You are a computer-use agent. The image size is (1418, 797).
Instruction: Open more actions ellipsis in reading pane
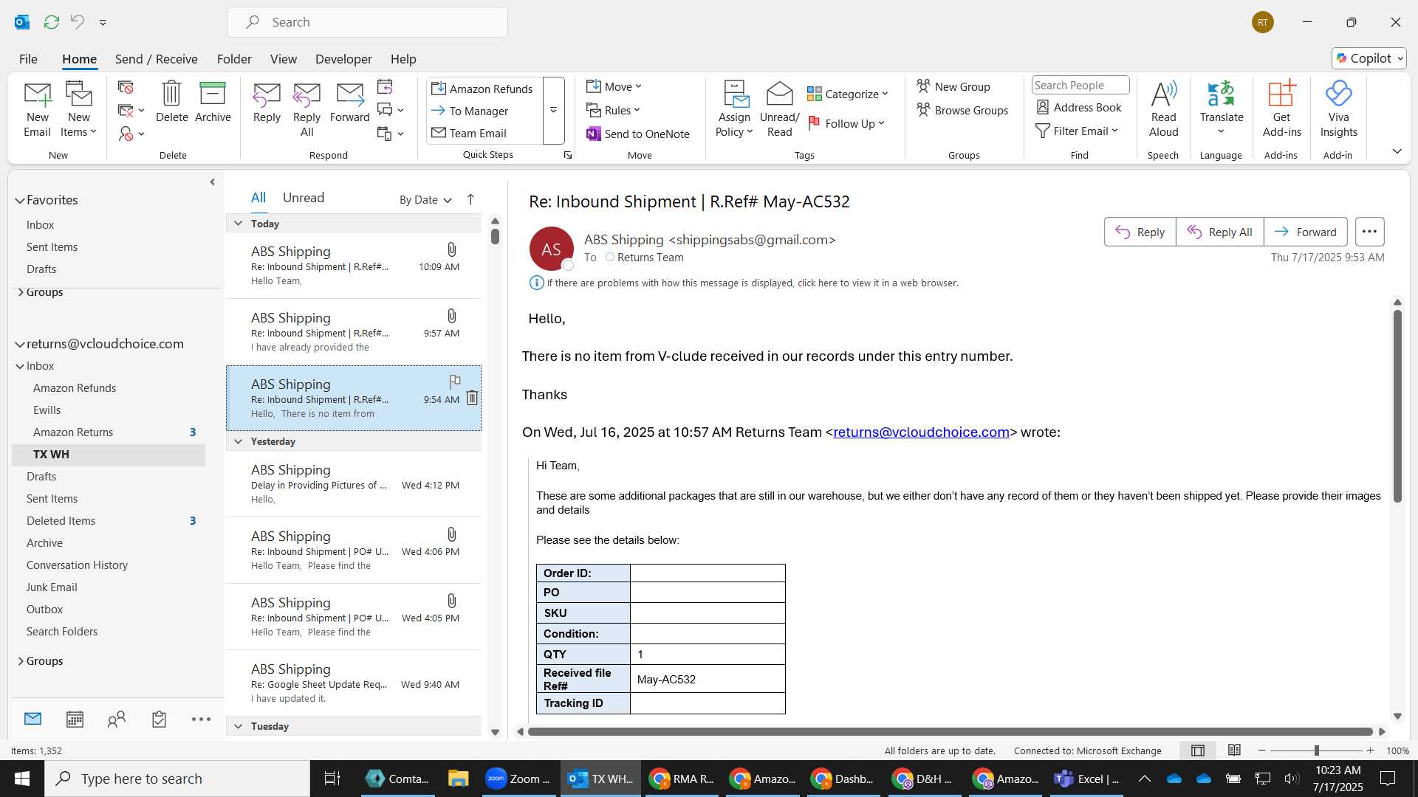point(1369,232)
